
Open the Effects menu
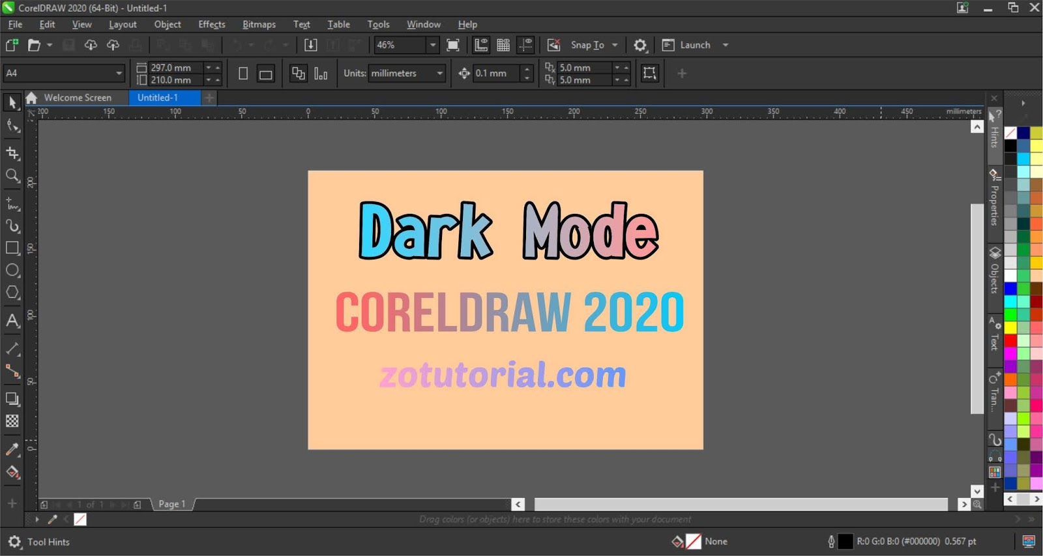pos(212,24)
